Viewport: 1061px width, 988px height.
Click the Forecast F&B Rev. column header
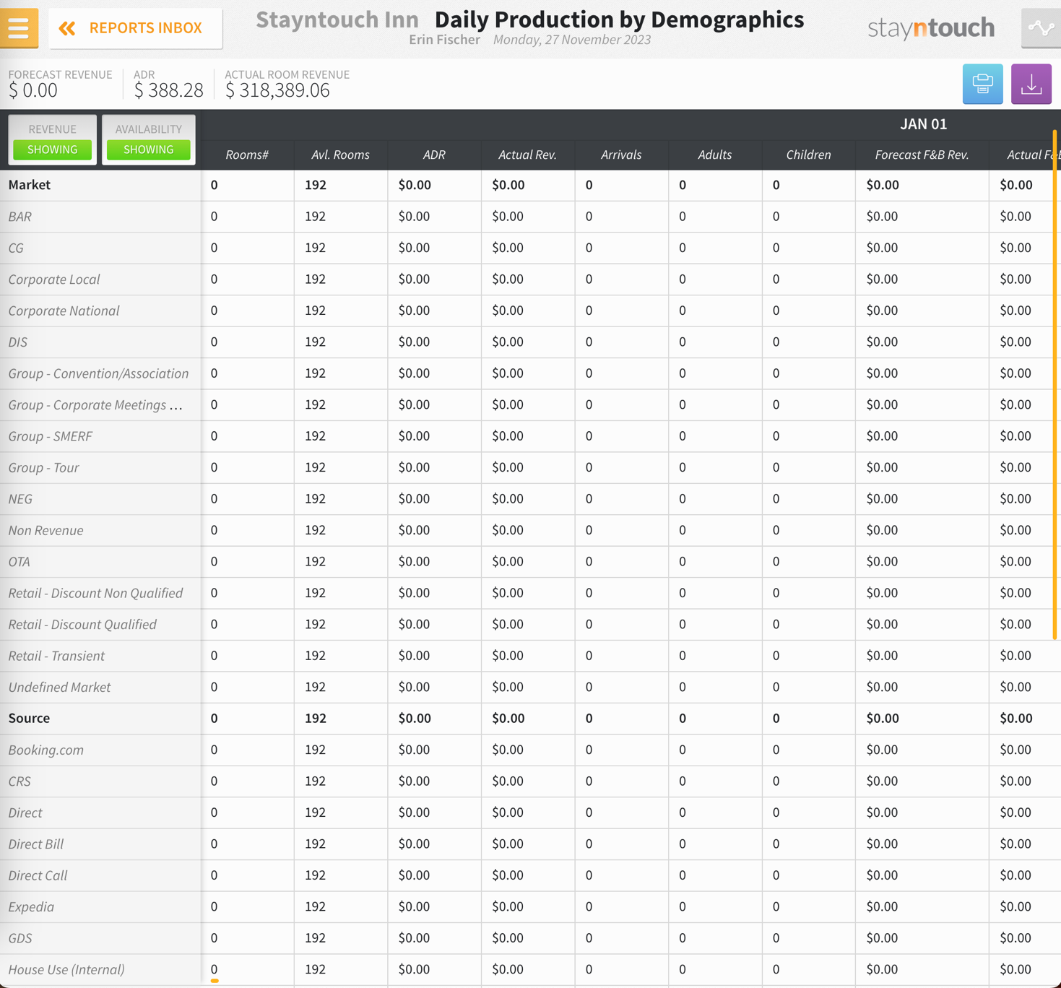[922, 155]
